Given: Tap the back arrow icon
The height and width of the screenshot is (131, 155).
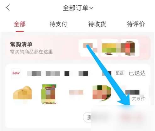Looking at the screenshot, I should 8,8.
